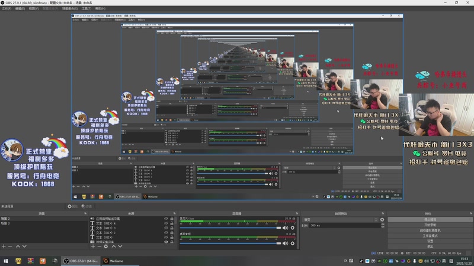This screenshot has width=474, height=266.
Task: Toggle visibility of 应用音频输出采集 source
Action: 166,219
